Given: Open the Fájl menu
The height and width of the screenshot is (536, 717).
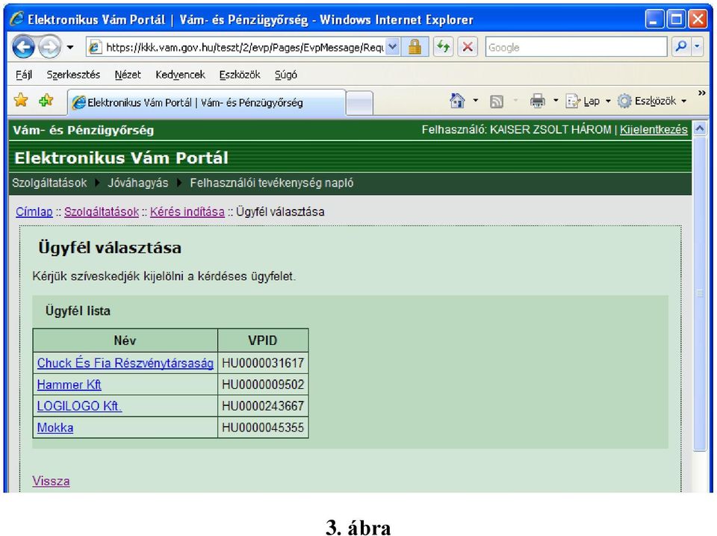Looking at the screenshot, I should click(x=24, y=75).
